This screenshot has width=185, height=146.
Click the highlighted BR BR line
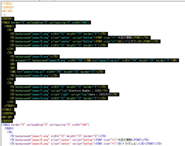[x=7, y=117]
